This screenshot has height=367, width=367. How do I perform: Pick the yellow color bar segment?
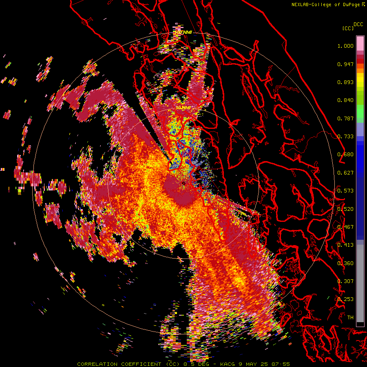[x=360, y=80]
